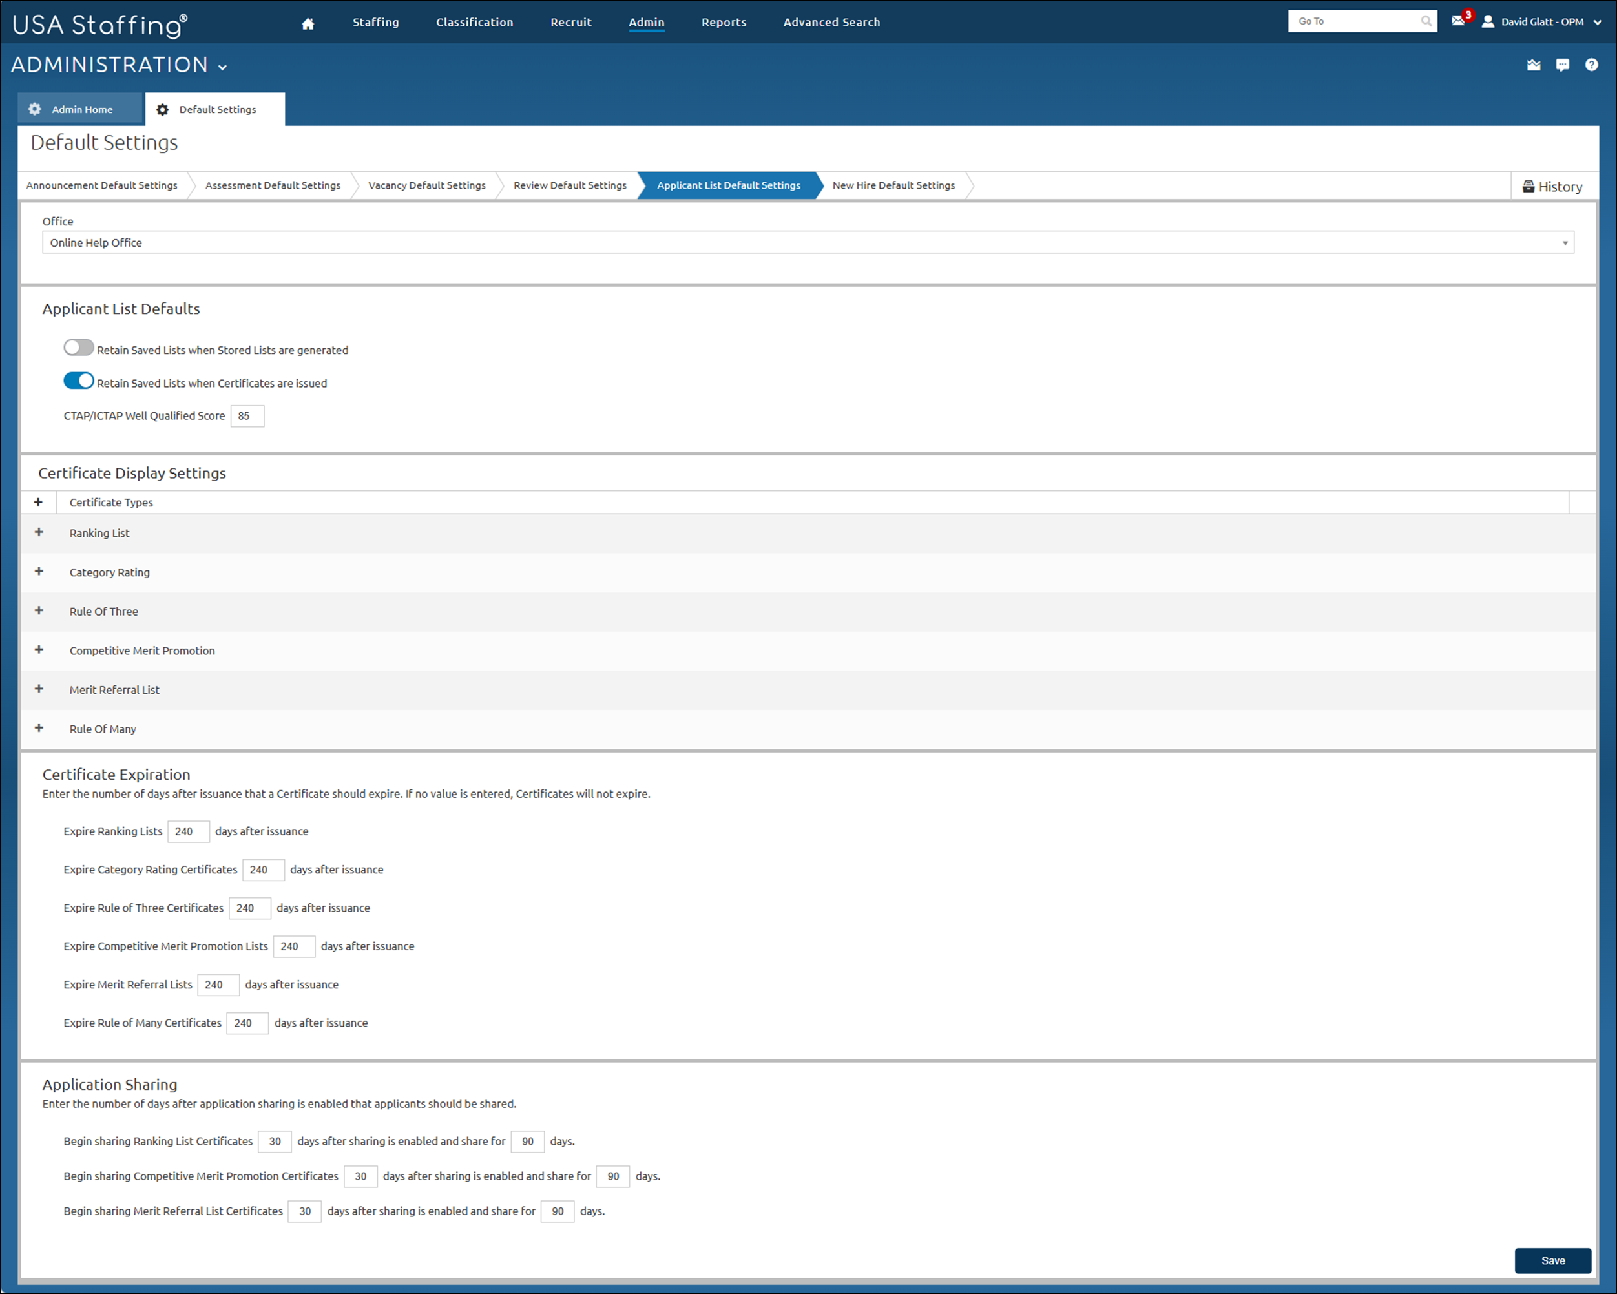The image size is (1617, 1294).
Task: Click the Expire Ranking Lists days field
Action: [188, 832]
